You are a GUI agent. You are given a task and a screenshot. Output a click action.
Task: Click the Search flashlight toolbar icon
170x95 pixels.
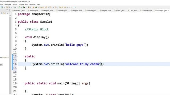point(46,7)
